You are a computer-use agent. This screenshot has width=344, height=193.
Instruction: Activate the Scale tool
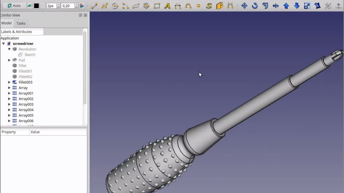point(307,6)
